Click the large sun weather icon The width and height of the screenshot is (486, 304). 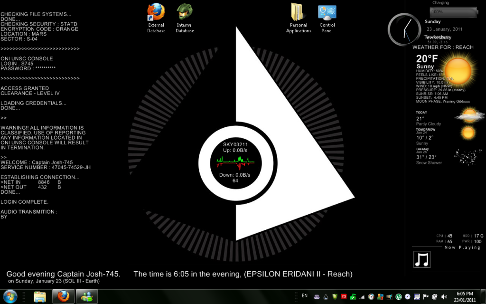[458, 70]
